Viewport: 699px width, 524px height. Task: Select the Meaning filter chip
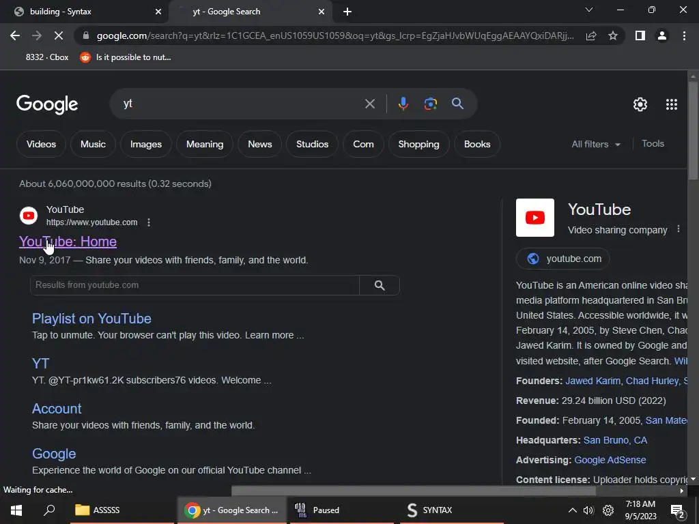point(205,144)
